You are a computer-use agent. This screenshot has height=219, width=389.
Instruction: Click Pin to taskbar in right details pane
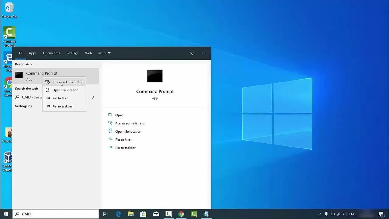[125, 148]
